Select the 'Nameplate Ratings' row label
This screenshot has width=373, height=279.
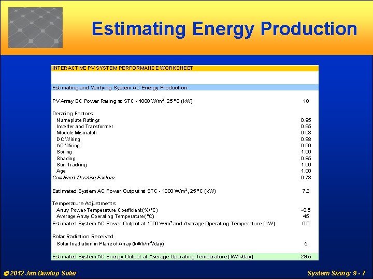tap(78, 120)
